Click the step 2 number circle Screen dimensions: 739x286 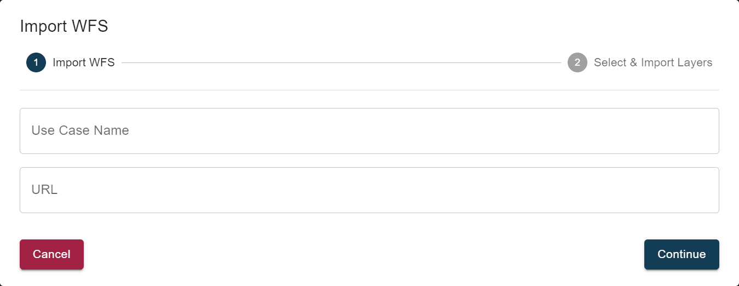[578, 62]
